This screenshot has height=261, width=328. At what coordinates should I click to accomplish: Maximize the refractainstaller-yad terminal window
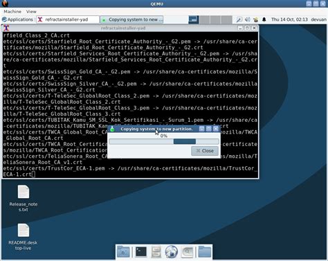(247, 28)
